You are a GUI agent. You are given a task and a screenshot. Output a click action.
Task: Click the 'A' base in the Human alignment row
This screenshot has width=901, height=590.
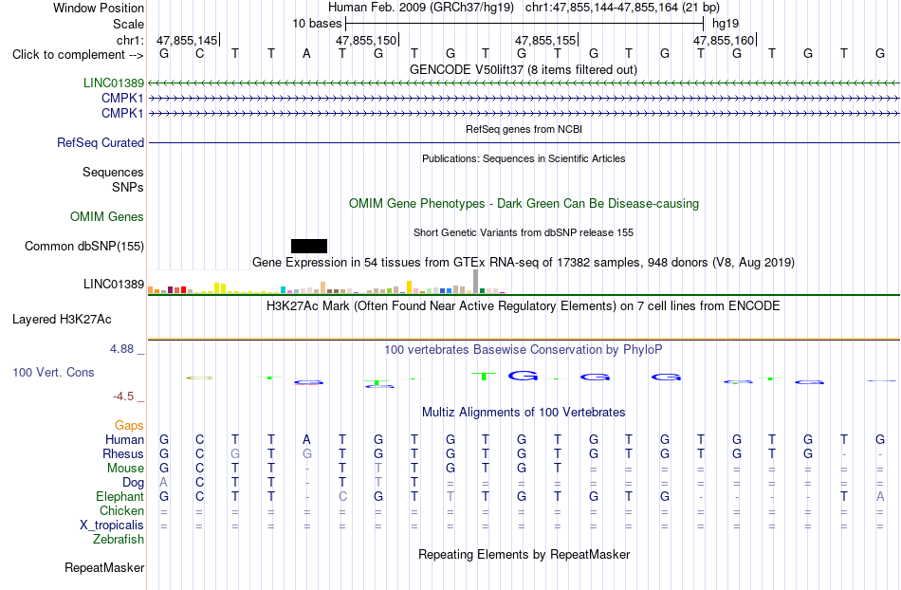[307, 440]
